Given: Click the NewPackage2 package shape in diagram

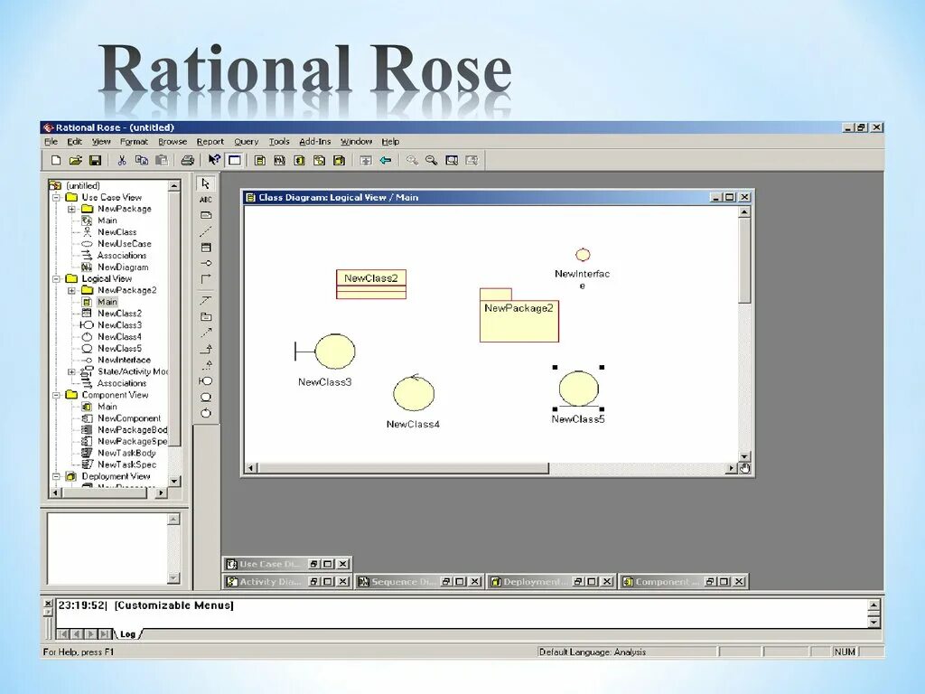Looking at the screenshot, I should point(519,315).
